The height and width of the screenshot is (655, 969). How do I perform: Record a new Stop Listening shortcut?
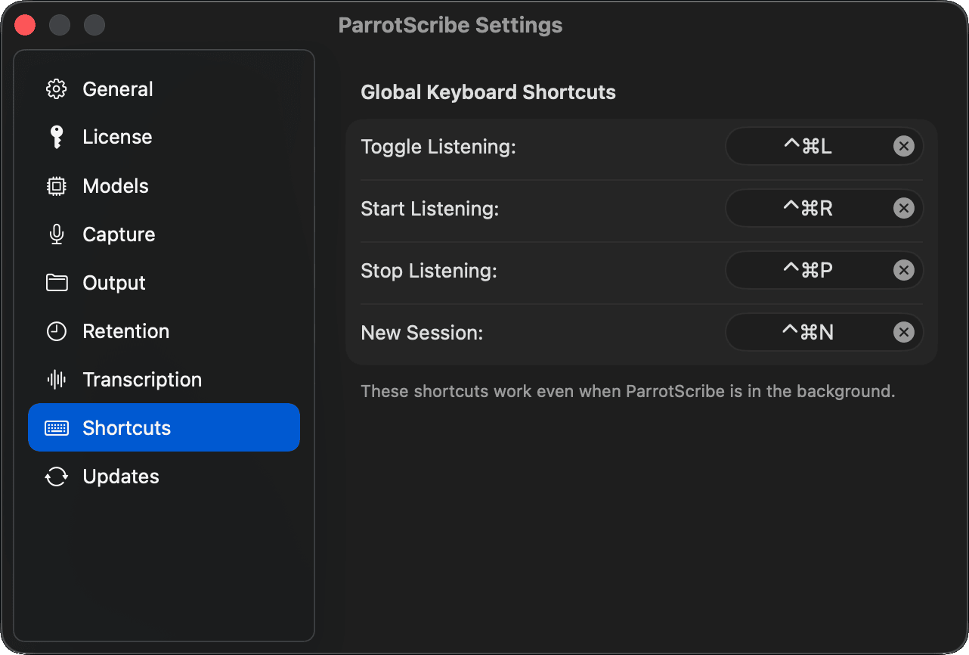tap(807, 270)
